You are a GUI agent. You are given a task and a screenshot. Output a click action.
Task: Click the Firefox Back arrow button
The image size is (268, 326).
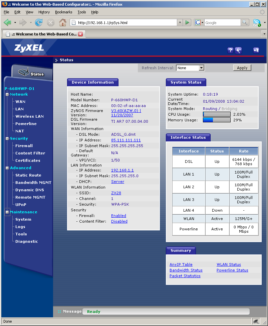[x=7, y=22]
